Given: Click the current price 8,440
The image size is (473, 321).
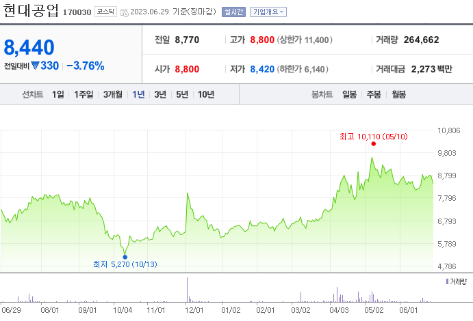Looking at the screenshot, I should click(29, 47).
